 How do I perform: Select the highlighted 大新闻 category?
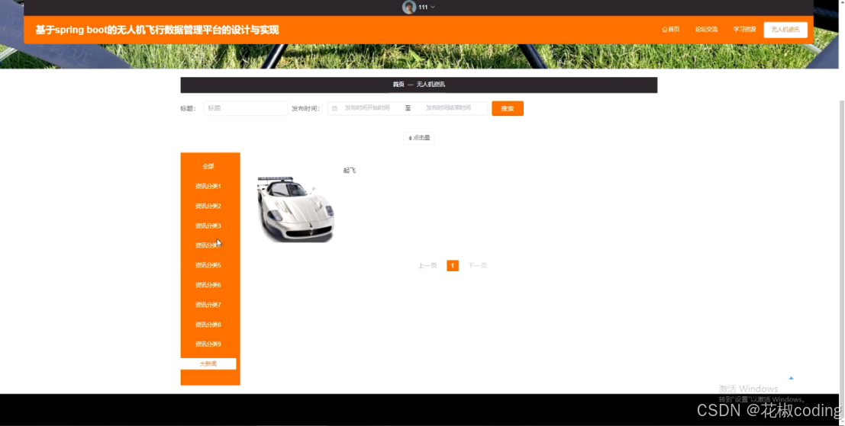click(x=208, y=364)
